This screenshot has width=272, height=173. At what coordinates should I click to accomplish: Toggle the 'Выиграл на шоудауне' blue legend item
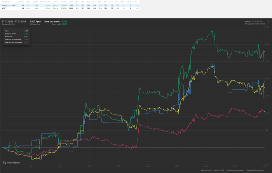[x=235, y=170]
